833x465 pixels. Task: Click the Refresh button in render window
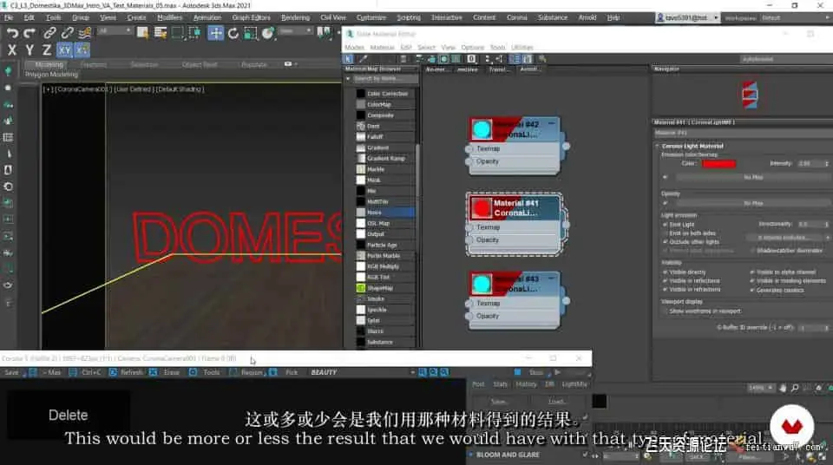coord(127,372)
